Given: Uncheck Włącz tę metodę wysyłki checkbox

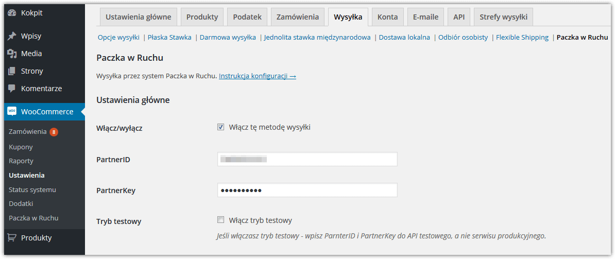Looking at the screenshot, I should (x=221, y=127).
